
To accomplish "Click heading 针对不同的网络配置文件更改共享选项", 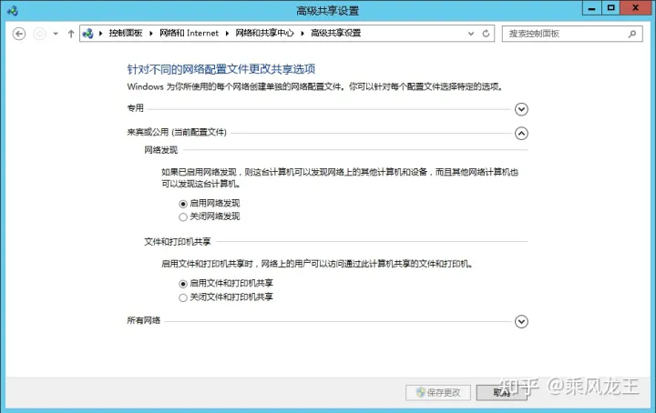I will tap(221, 69).
